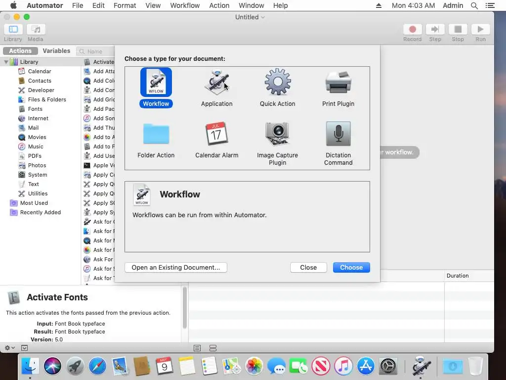The image size is (506, 380).
Task: Open System Preferences from the Dock
Action: (388, 366)
